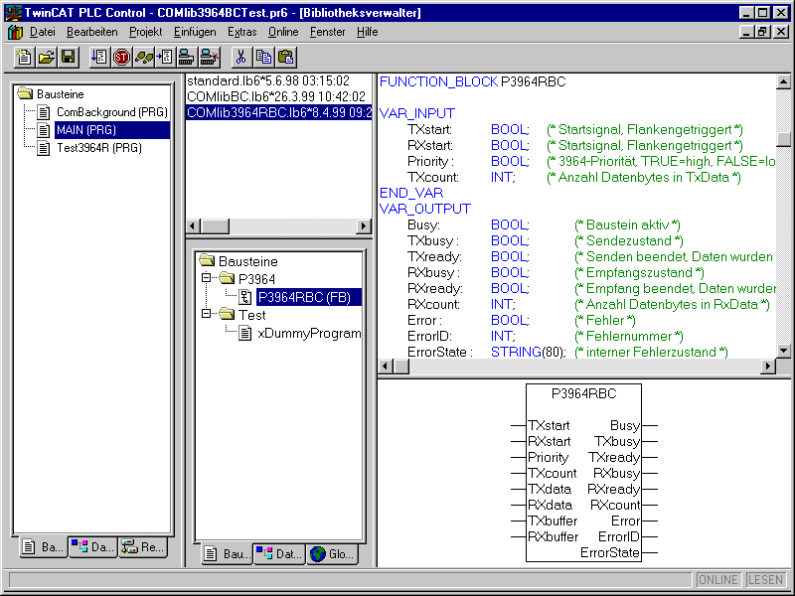The height and width of the screenshot is (596, 795).
Task: Click the Logout computer icon with red X
Action: click(x=209, y=57)
